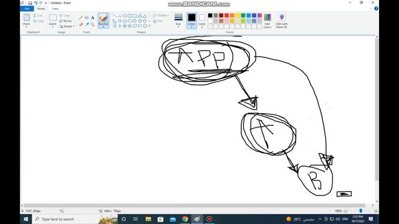Open the shape Fill dropdown

pyautogui.click(x=158, y=21)
